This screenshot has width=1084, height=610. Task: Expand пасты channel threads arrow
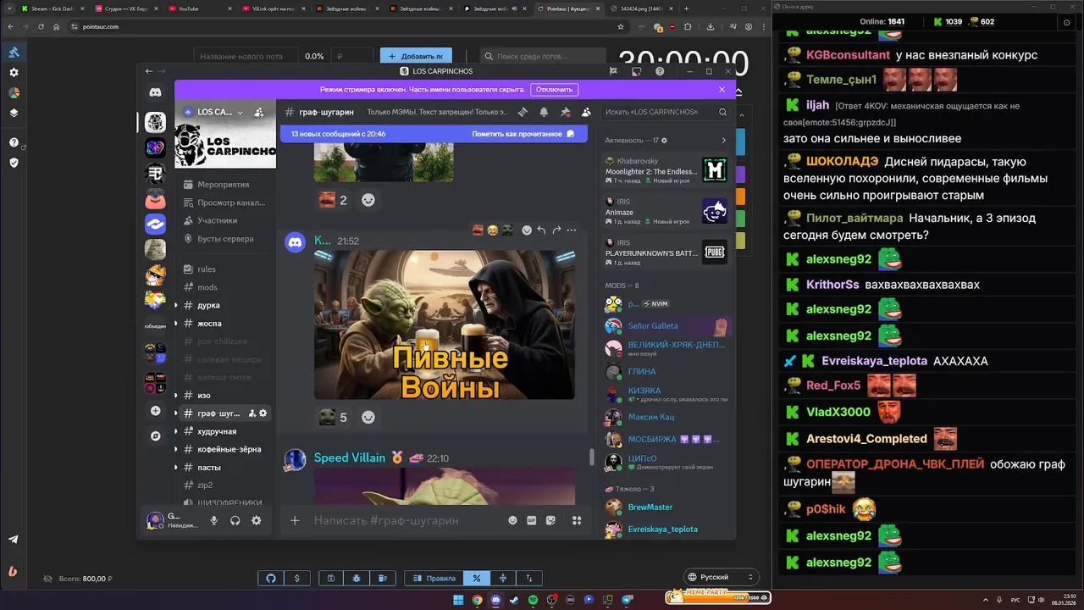tap(176, 468)
